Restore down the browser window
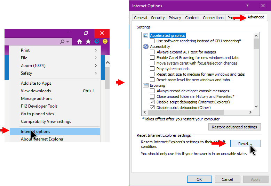This screenshot has height=186, width=271. (x=86, y=33)
